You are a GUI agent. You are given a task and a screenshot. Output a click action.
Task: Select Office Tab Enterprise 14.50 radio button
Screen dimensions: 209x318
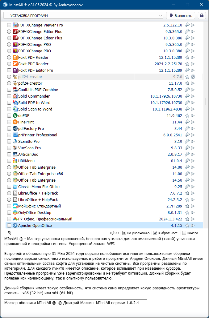tap(9, 180)
